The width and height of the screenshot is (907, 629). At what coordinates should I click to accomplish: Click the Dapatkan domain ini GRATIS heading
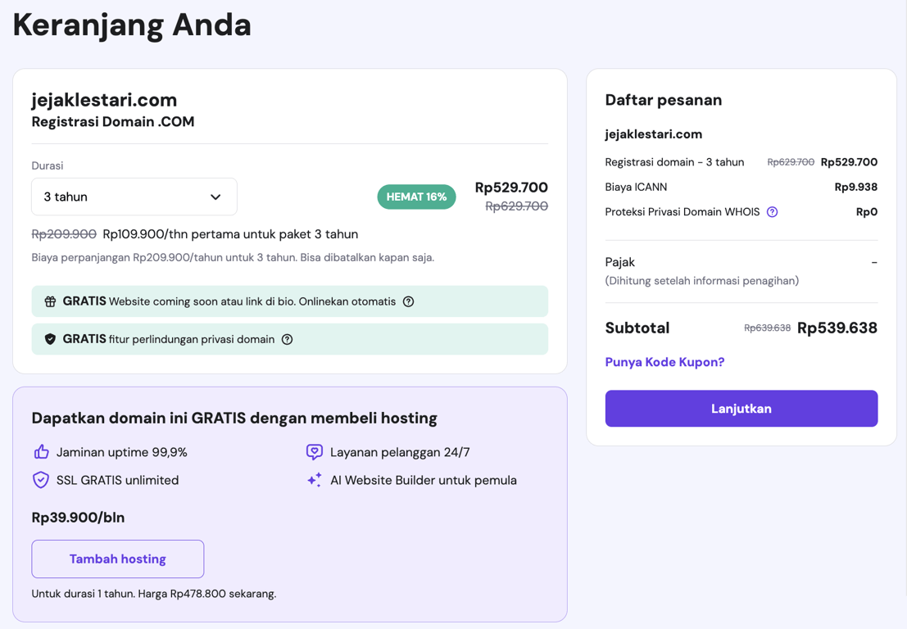click(234, 418)
